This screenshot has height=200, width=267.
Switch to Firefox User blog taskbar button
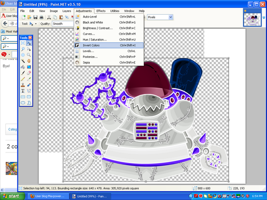click(x=48, y=196)
